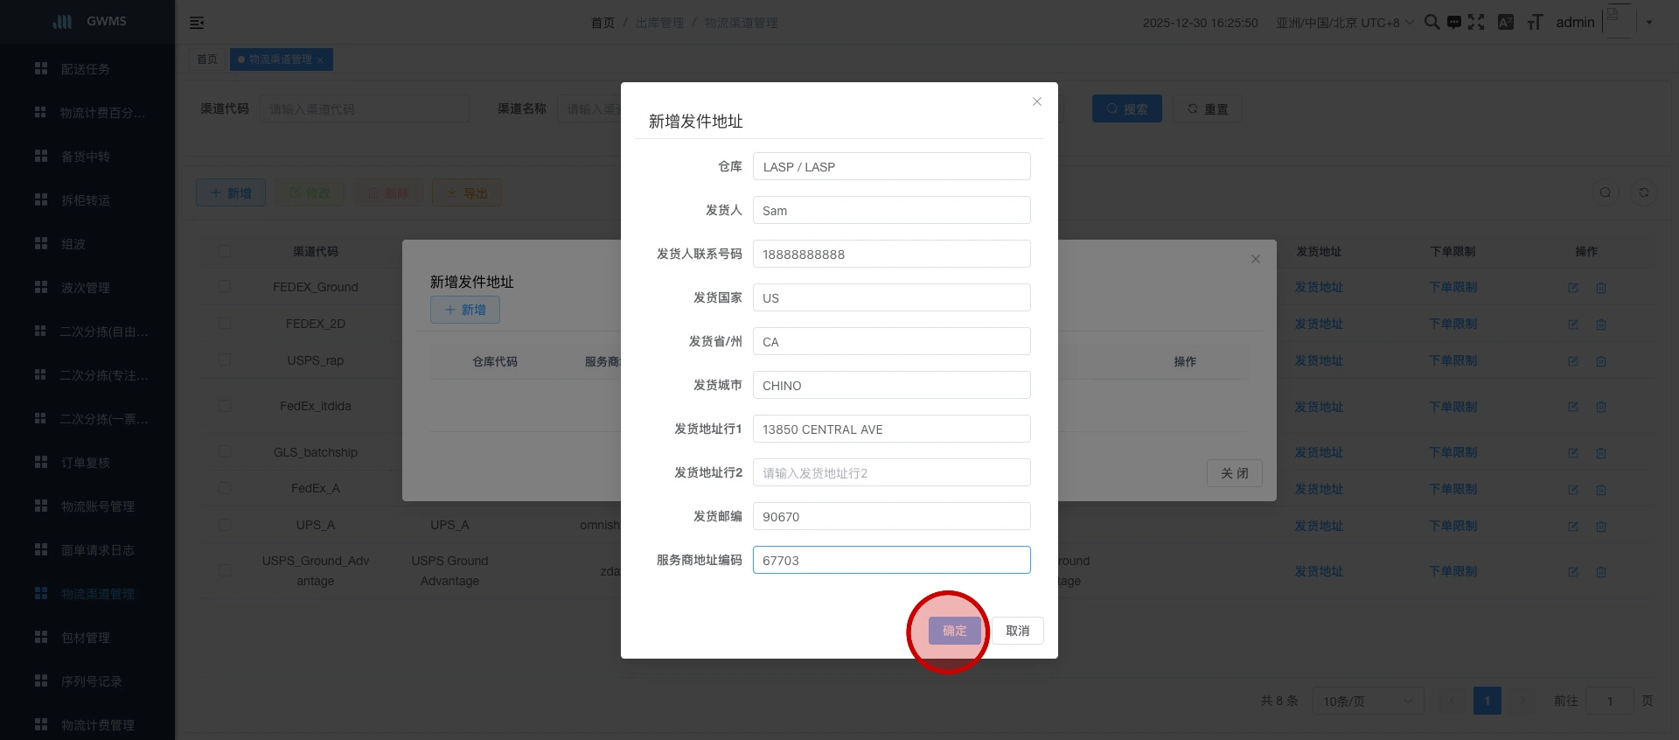
Task: Open the header search magnifier icon
Action: (x=1432, y=22)
